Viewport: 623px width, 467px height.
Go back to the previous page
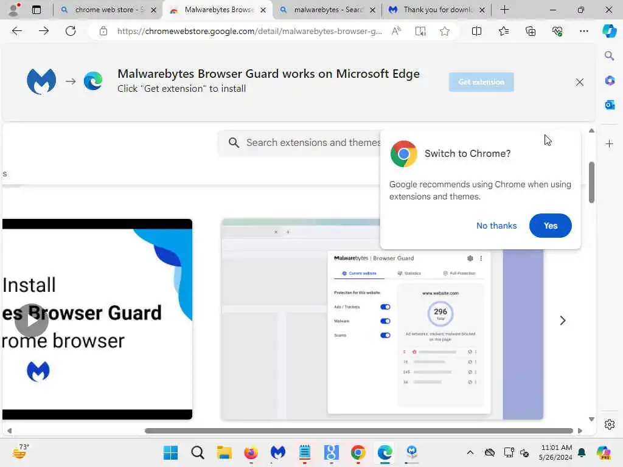(x=16, y=31)
